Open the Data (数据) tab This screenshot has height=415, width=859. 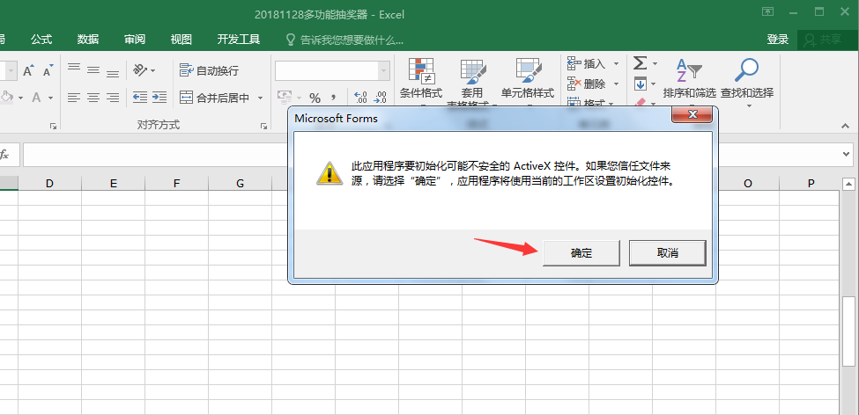87,40
